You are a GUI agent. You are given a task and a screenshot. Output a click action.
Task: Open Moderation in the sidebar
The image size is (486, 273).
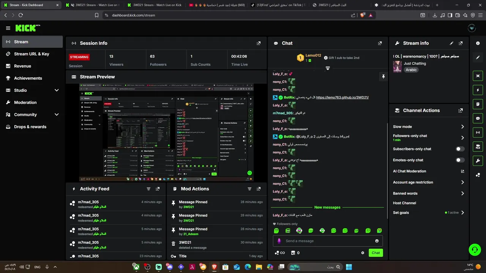click(32, 102)
